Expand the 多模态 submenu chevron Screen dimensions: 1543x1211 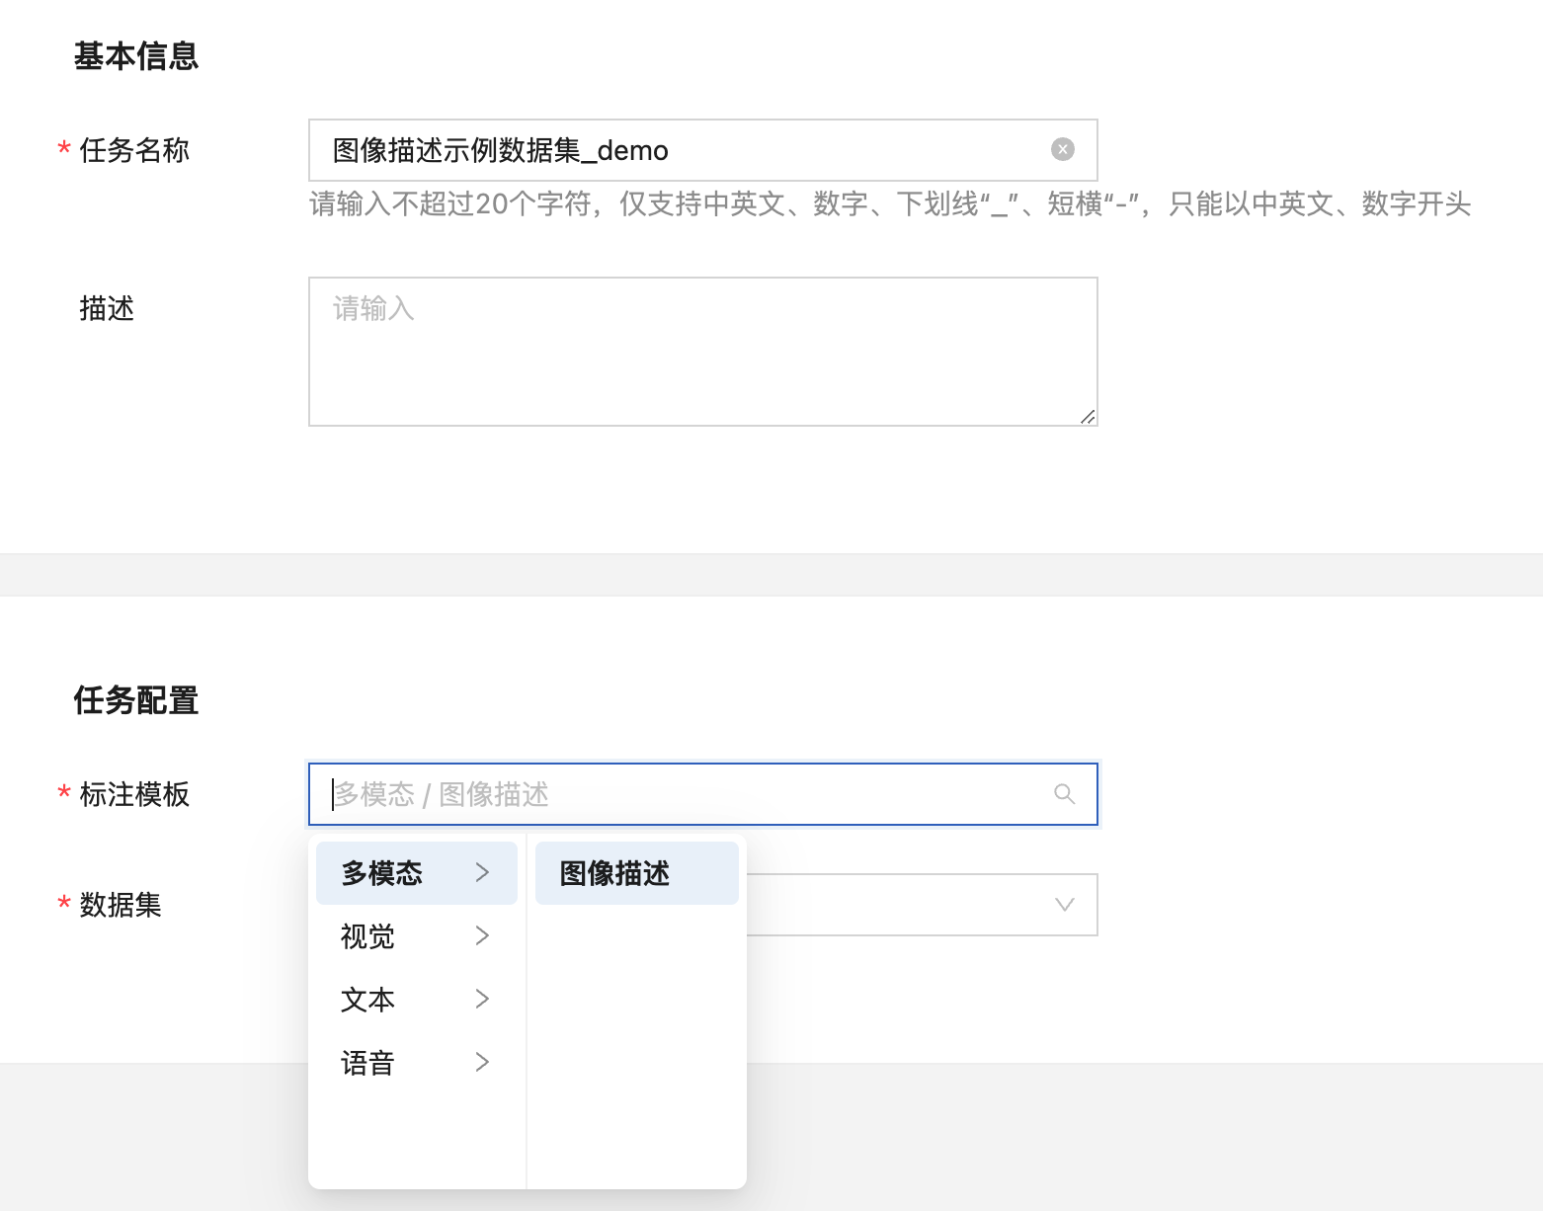(482, 872)
